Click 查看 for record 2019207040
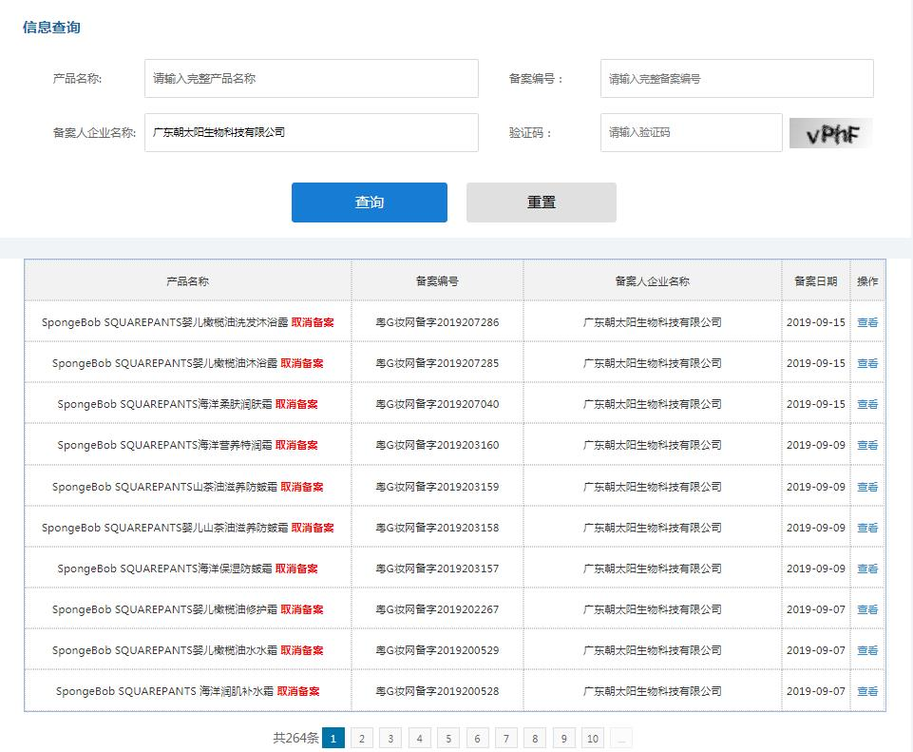 click(x=866, y=404)
